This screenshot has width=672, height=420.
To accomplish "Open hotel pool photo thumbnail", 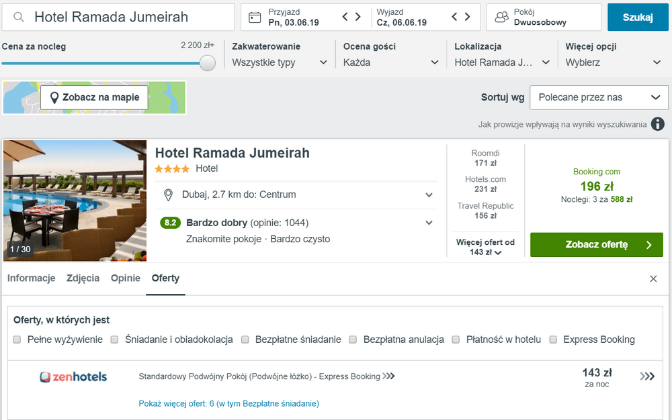I will tap(75, 201).
